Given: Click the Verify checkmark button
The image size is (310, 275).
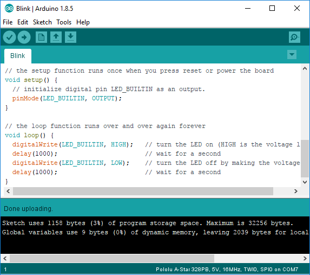Looking at the screenshot, I should [x=9, y=37].
